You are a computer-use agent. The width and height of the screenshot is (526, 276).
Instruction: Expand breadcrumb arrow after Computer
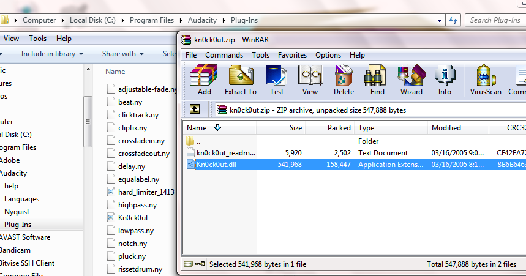62,20
